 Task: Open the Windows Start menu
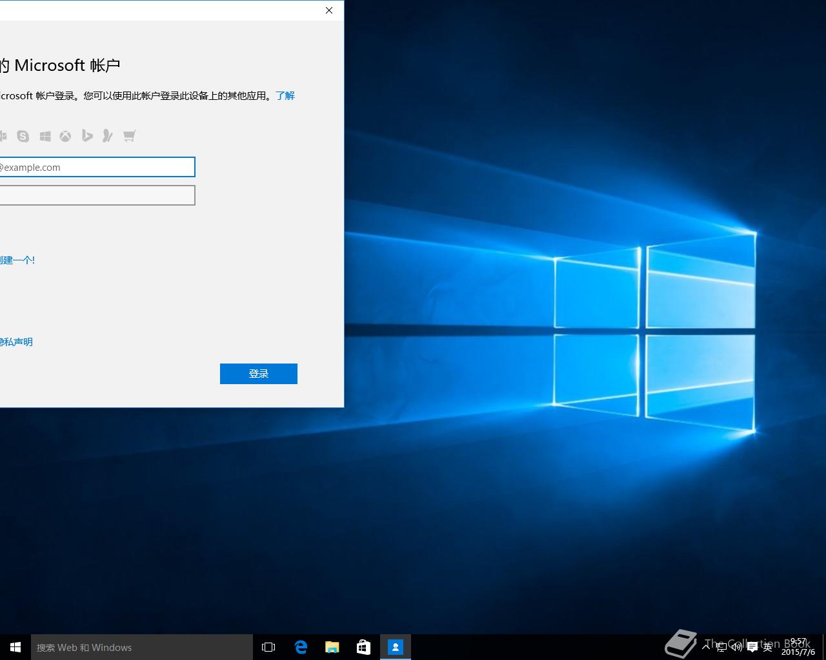(x=15, y=647)
